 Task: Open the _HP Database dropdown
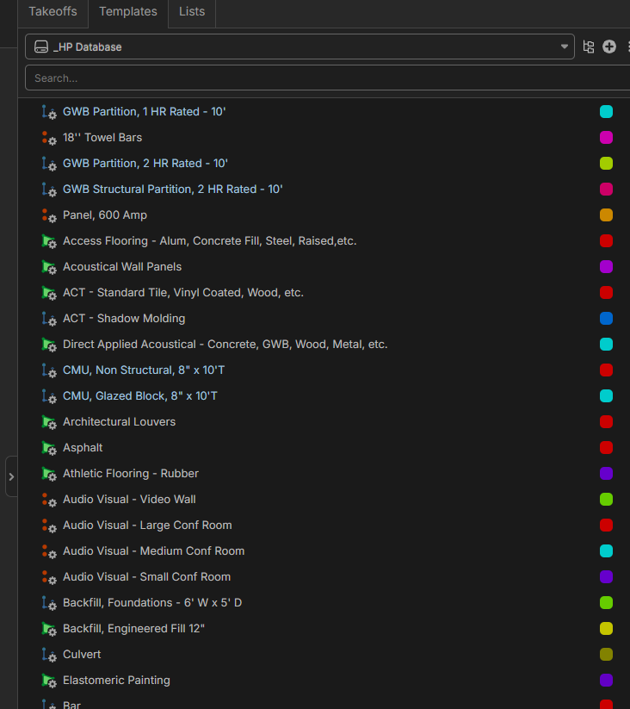pyautogui.click(x=565, y=47)
